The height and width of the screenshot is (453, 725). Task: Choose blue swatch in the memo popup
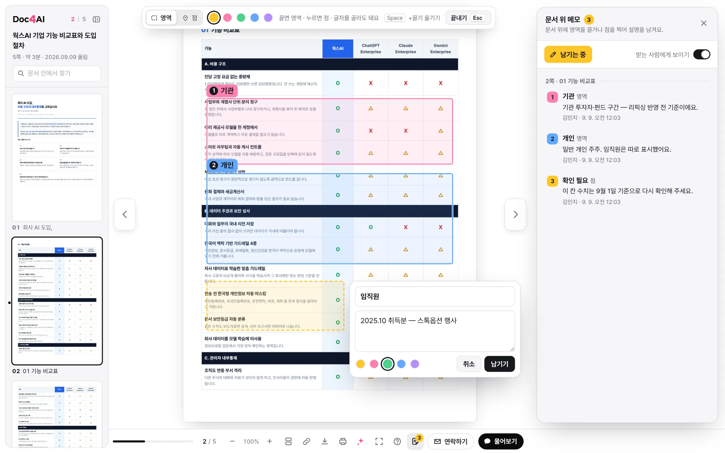[x=401, y=364]
